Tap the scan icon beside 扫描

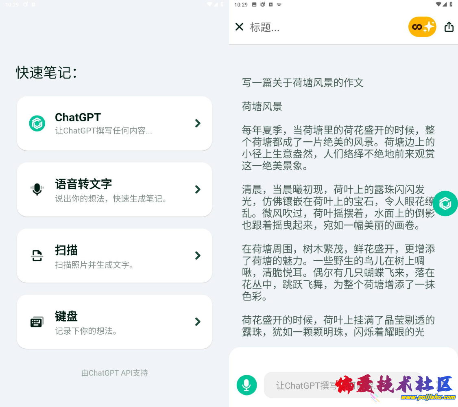pos(37,256)
